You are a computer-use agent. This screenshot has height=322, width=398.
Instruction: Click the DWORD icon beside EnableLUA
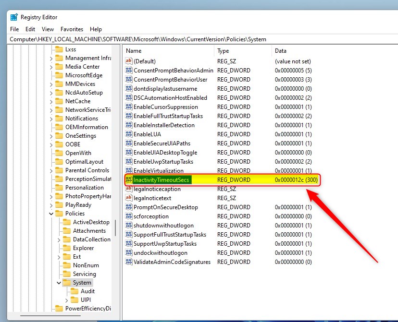[128, 134]
